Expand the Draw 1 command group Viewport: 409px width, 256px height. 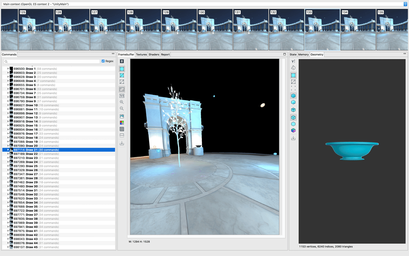[8, 69]
